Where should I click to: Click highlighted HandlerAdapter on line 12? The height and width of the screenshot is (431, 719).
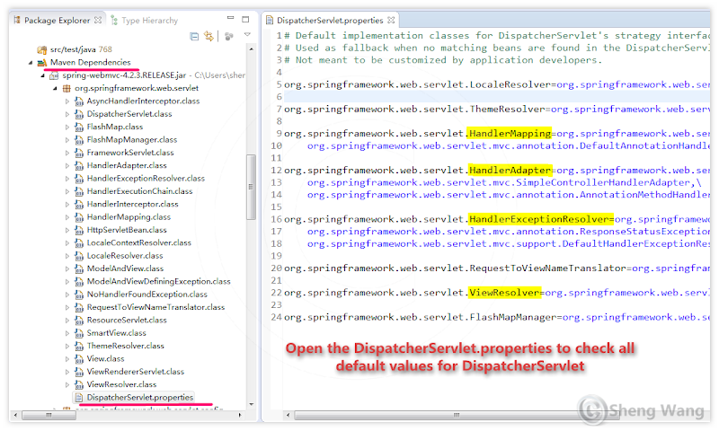click(510, 171)
